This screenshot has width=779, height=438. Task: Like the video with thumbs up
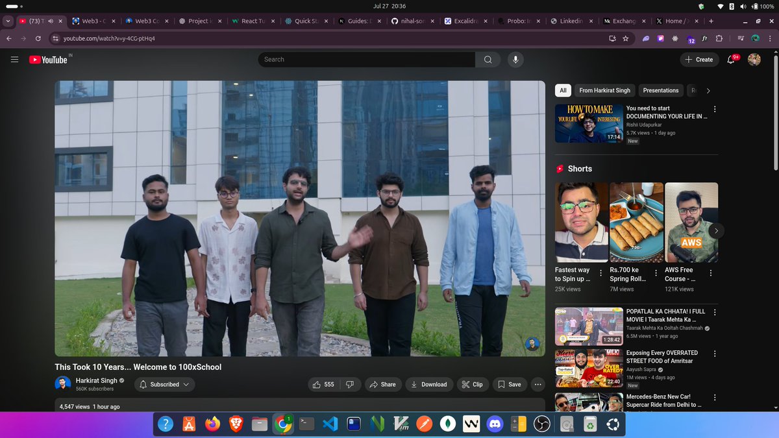pos(323,384)
